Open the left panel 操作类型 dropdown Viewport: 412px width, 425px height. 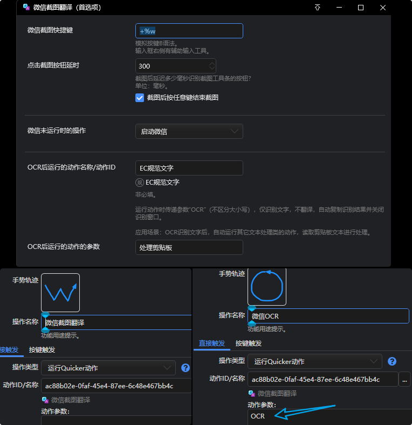click(x=108, y=368)
